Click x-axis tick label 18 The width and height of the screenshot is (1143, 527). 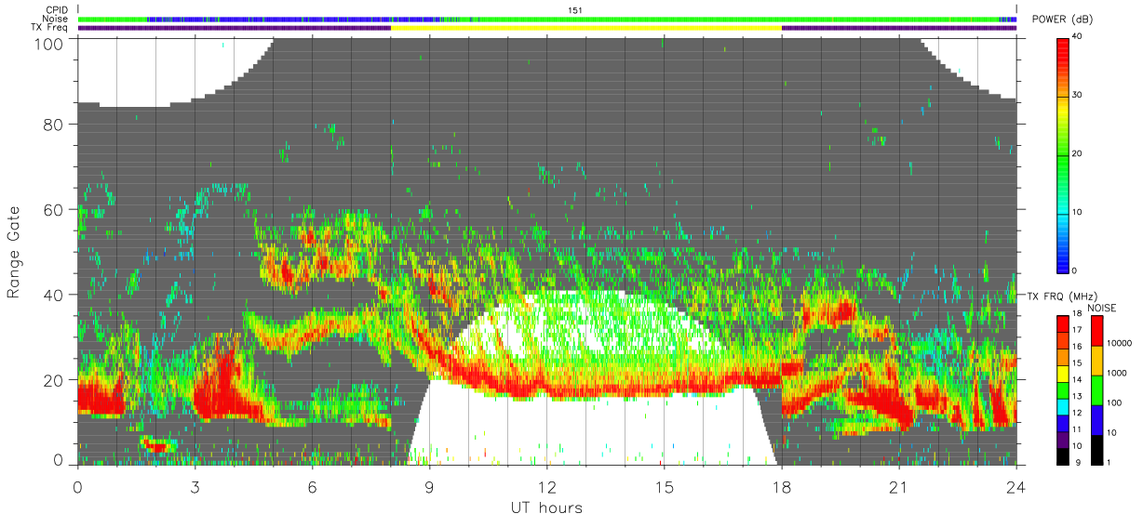click(781, 486)
